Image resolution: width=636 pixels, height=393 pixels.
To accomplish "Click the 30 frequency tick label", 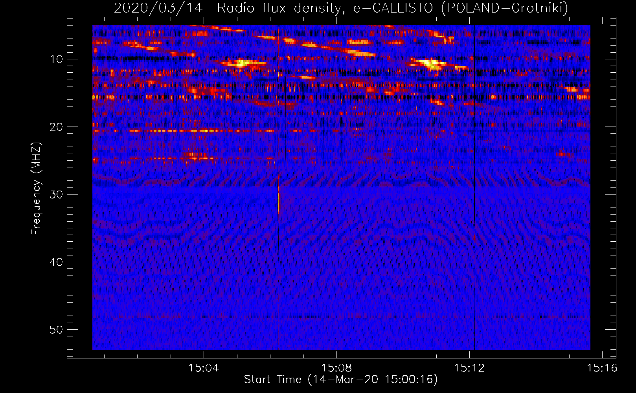I will tap(57, 195).
